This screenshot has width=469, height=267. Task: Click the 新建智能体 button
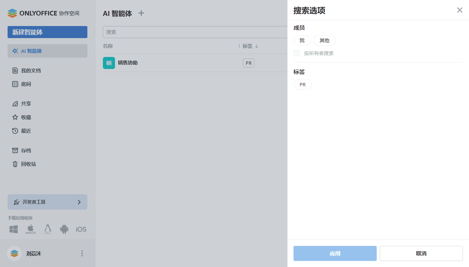click(x=47, y=32)
